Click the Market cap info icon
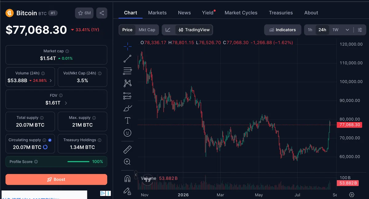369x199 pixels. [x=67, y=51]
